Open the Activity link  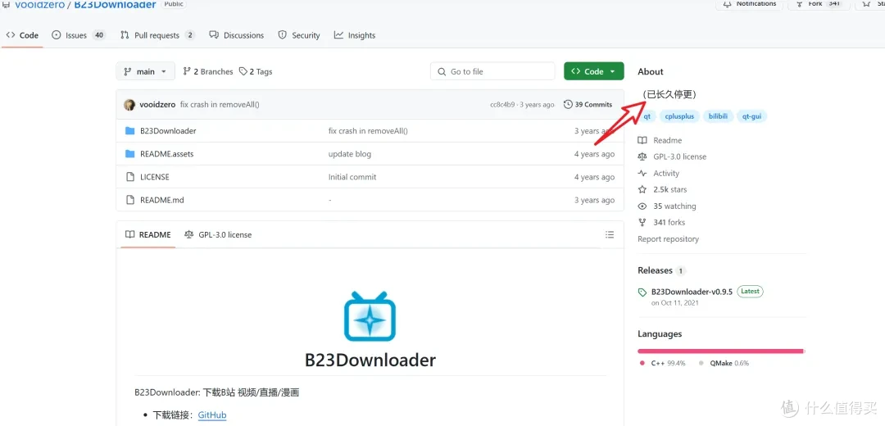(666, 173)
